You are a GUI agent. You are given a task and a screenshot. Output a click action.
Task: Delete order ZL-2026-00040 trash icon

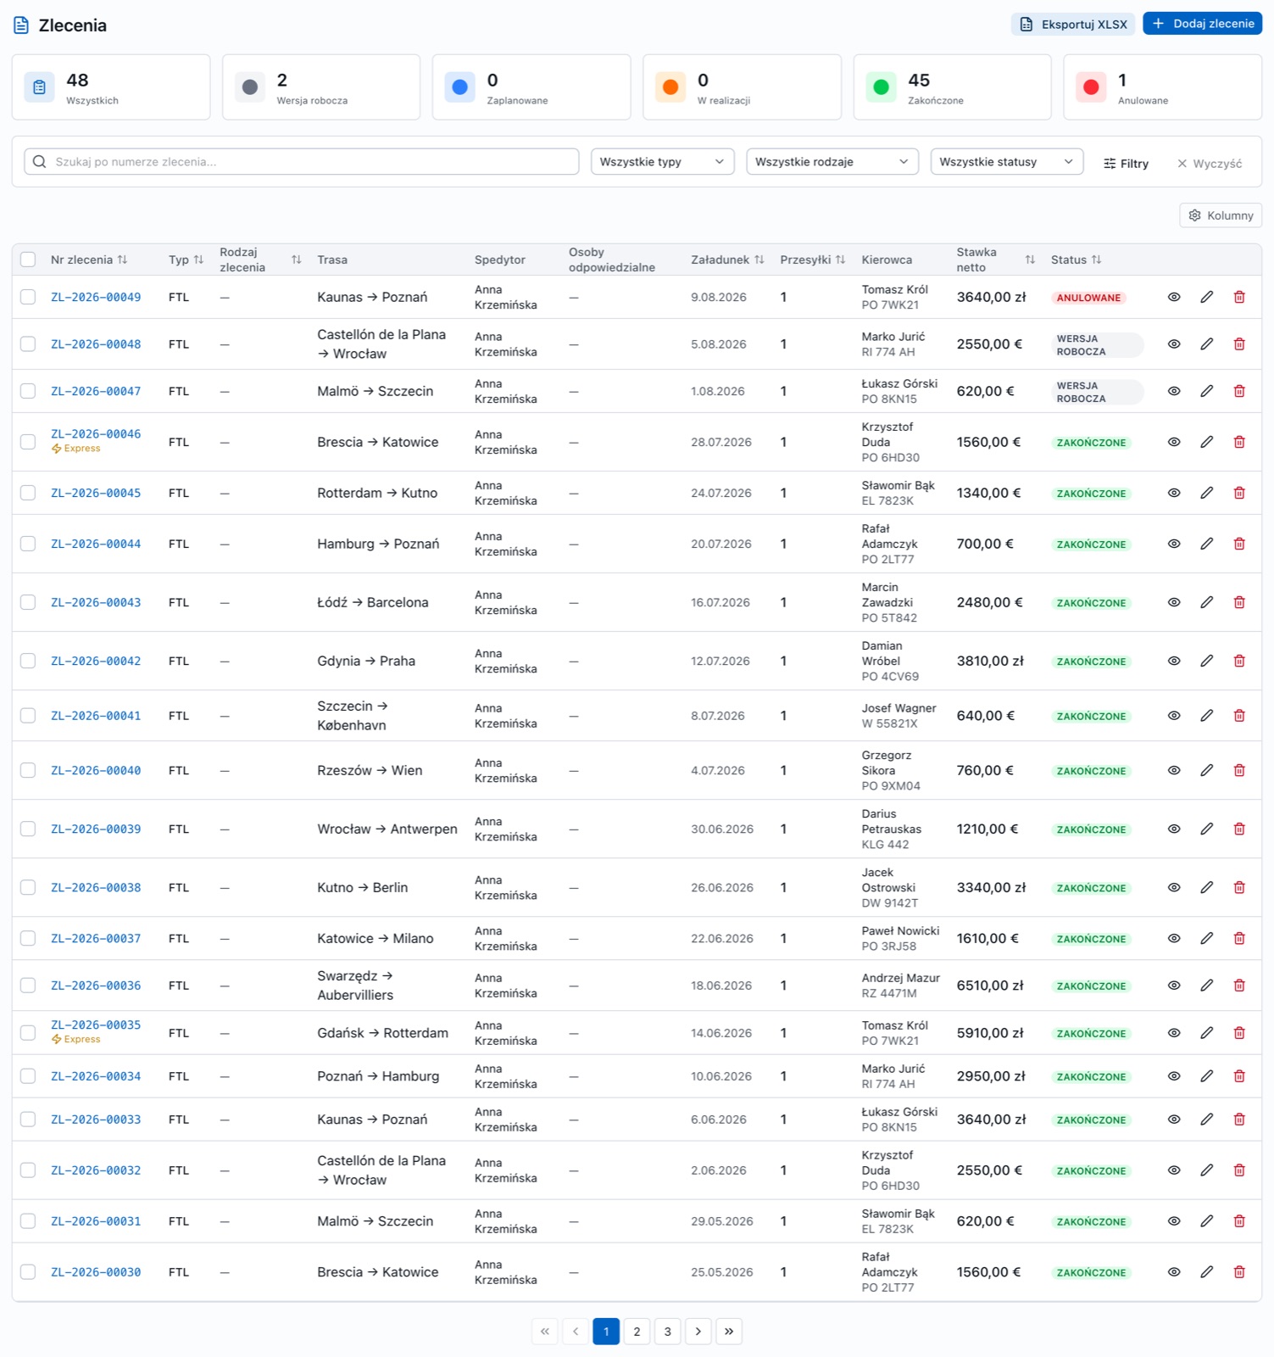1239,770
